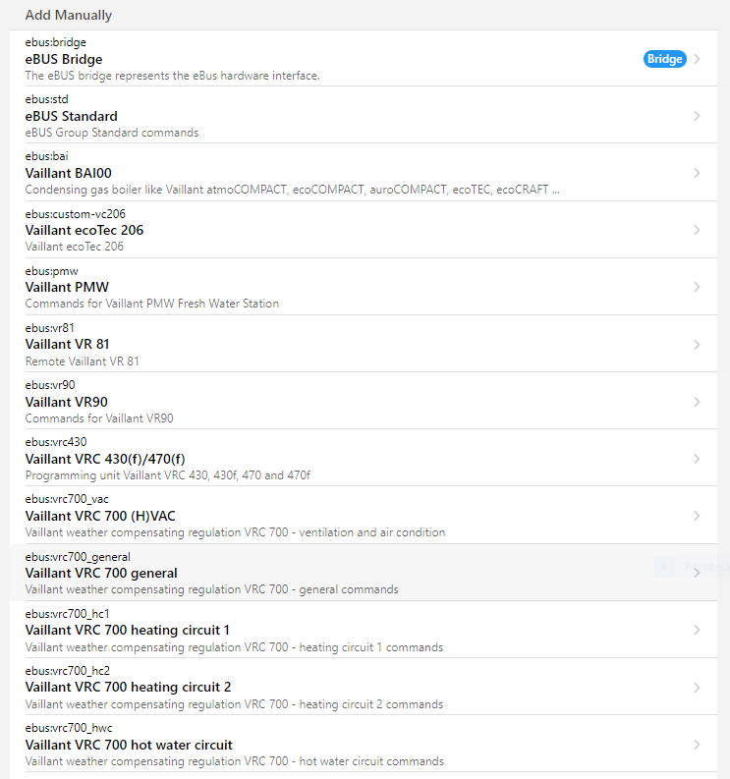Click the Add Manually header
The width and height of the screenshot is (730, 779).
click(69, 15)
